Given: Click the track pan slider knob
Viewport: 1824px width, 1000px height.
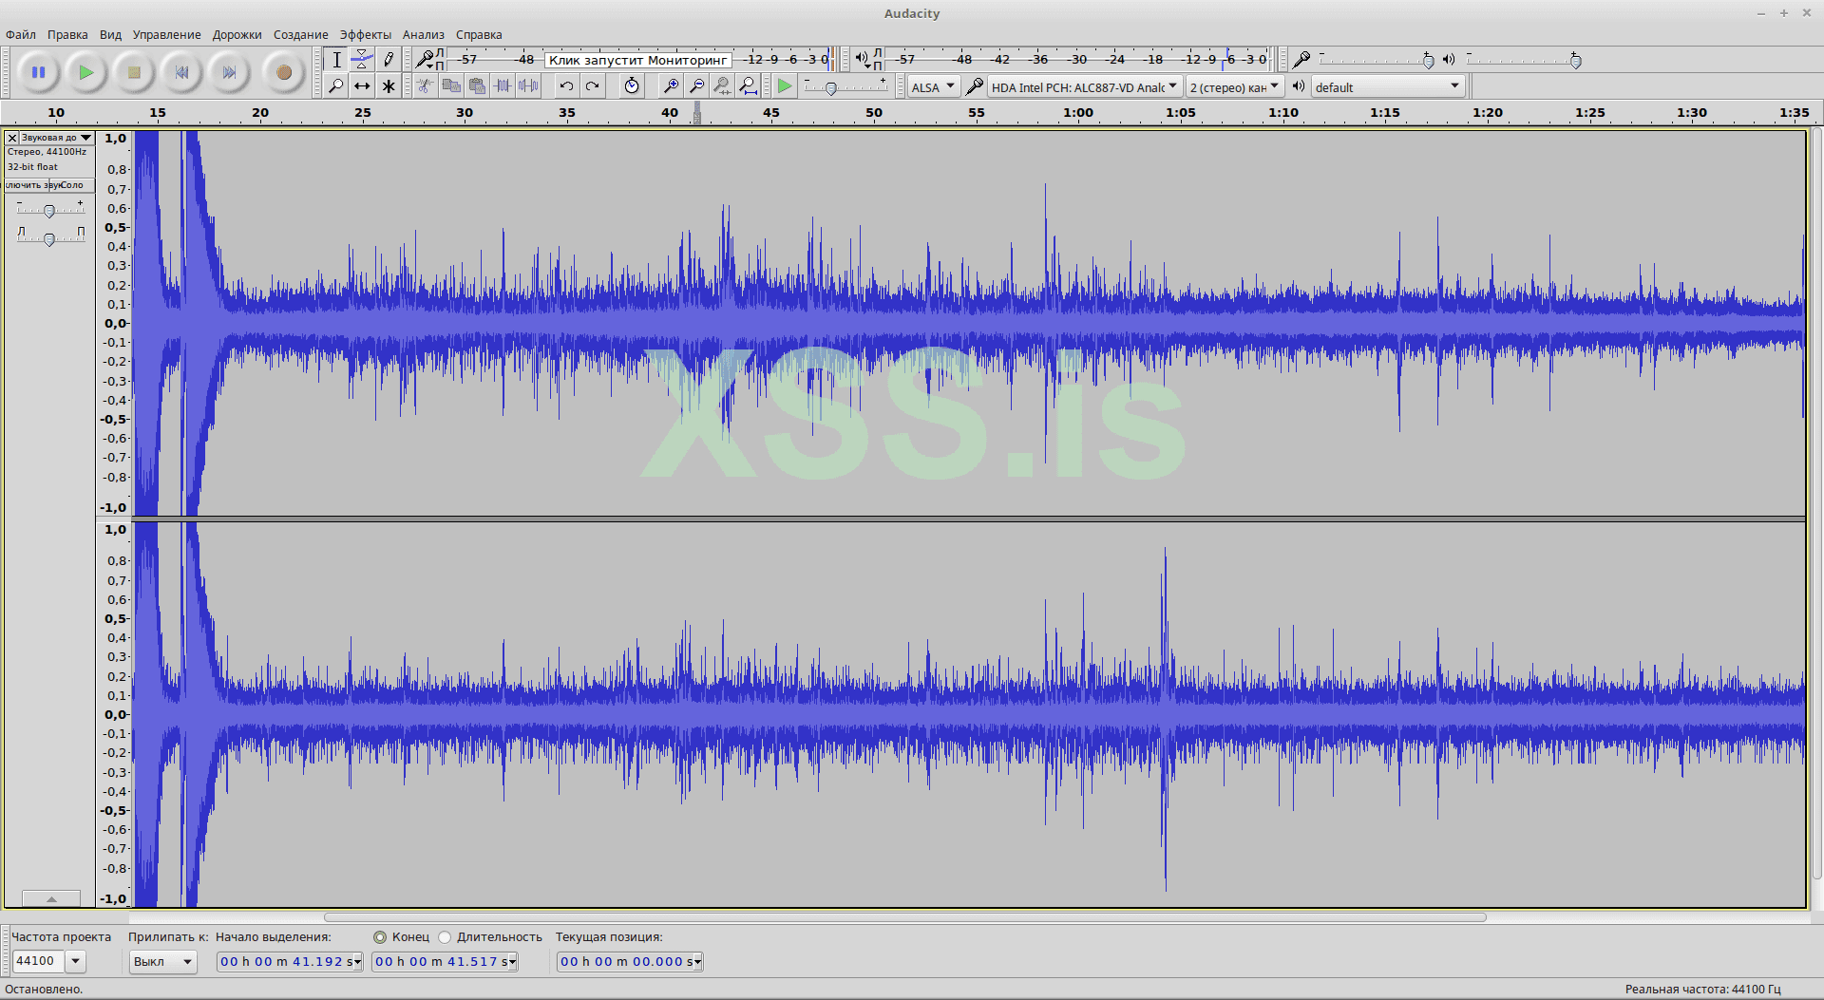Looking at the screenshot, I should [x=49, y=239].
